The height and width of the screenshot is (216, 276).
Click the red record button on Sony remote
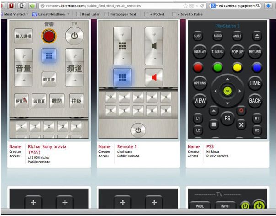pyautogui.click(x=49, y=36)
